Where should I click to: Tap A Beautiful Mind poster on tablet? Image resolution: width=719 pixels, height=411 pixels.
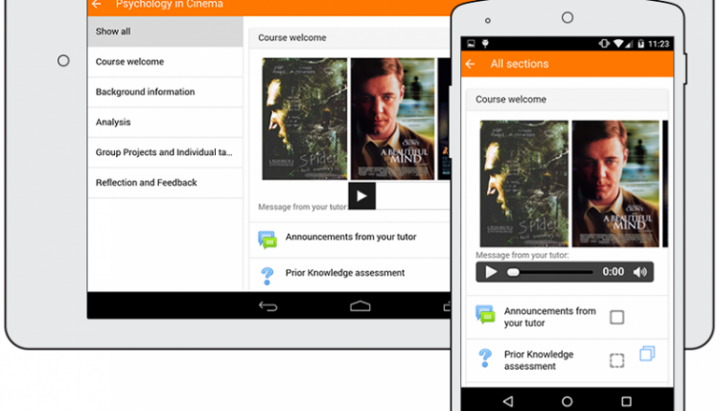coord(392,119)
